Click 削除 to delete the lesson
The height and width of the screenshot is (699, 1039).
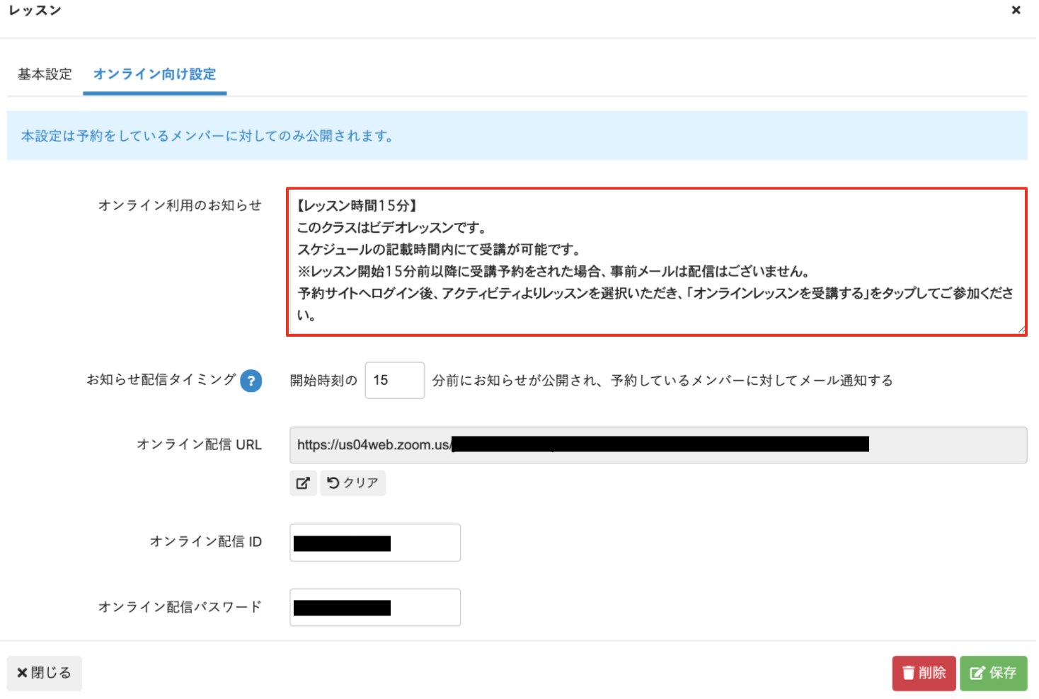924,673
